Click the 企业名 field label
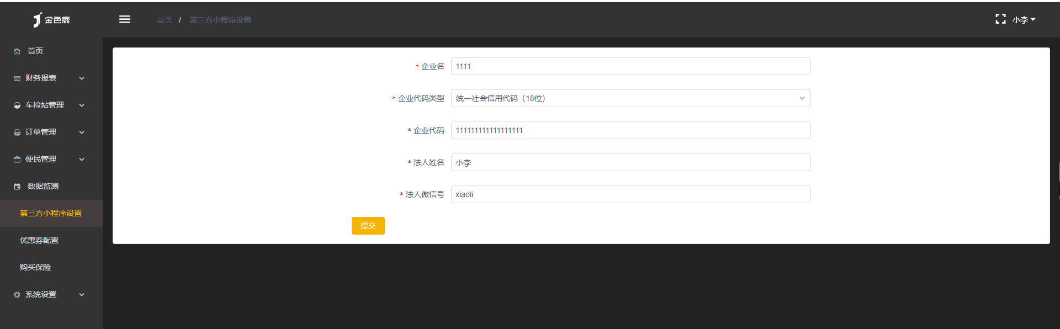This screenshot has width=1060, height=329. click(433, 66)
